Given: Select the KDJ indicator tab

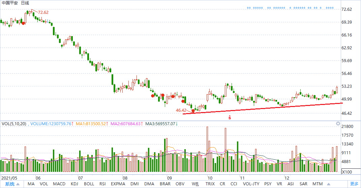Looking at the screenshot, I should (74, 184).
